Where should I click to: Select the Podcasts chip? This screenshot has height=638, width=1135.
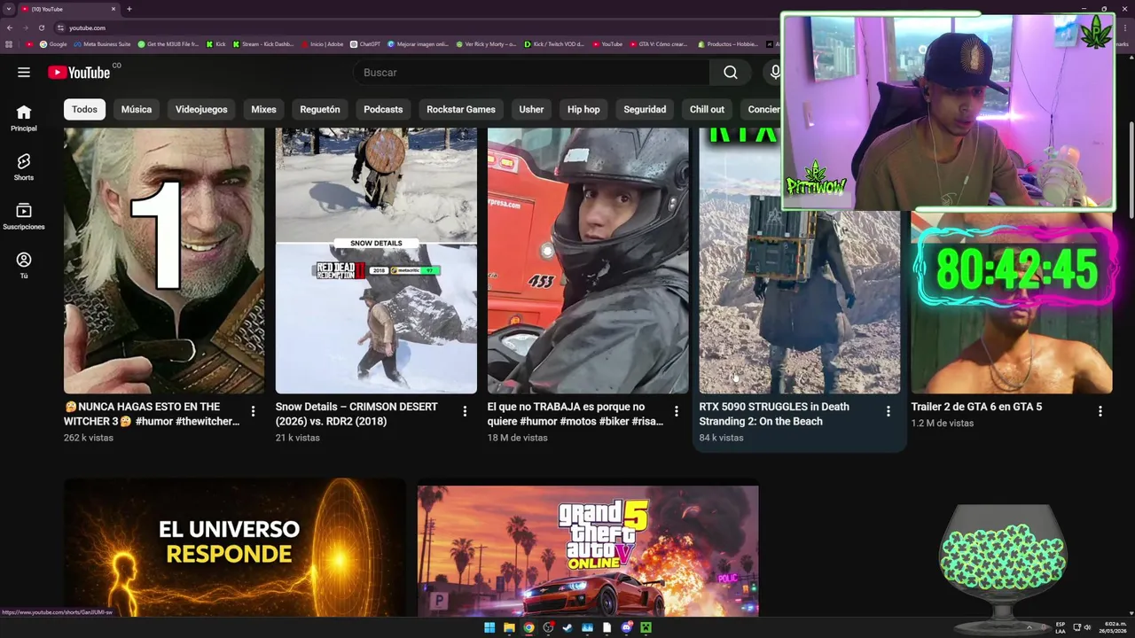coord(383,109)
